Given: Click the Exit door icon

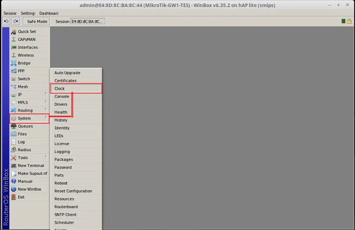Looking at the screenshot, I should click(14, 197).
